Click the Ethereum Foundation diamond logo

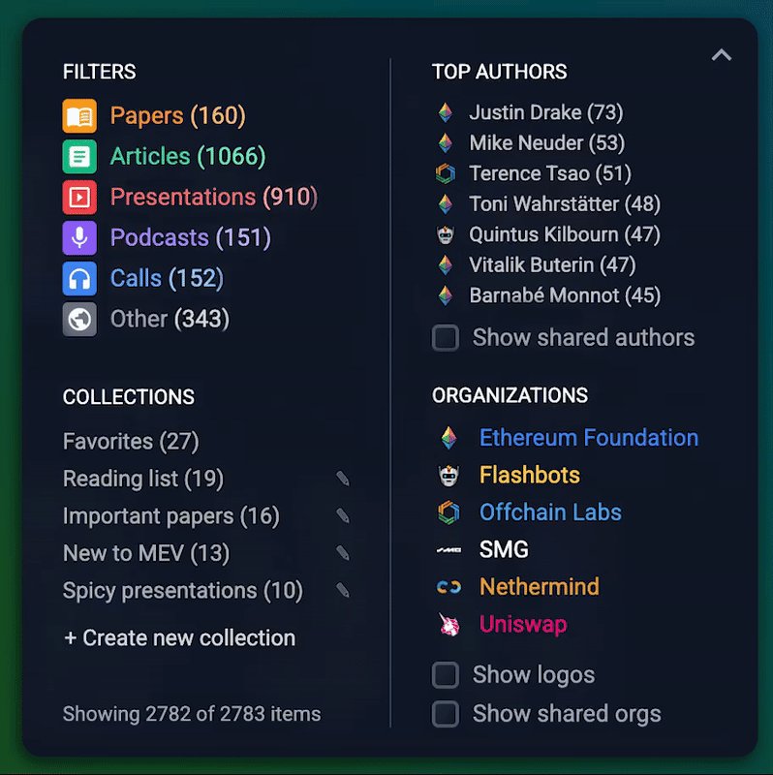(448, 438)
